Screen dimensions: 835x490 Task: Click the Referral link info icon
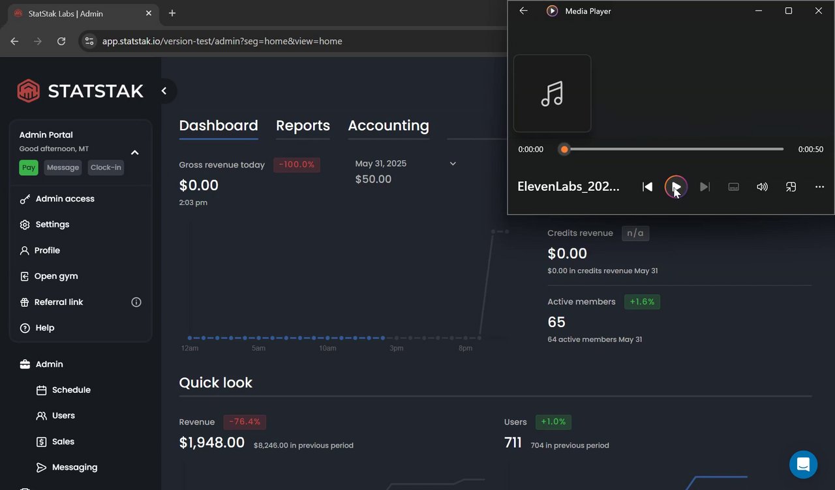pyautogui.click(x=136, y=302)
